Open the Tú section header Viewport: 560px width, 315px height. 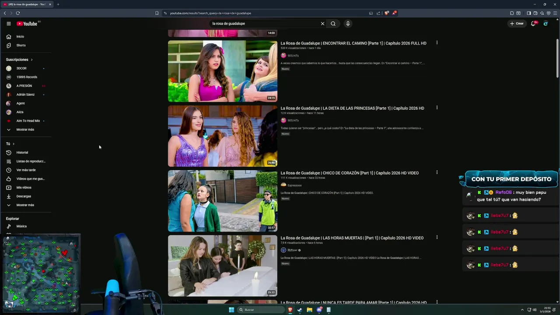tap(10, 144)
